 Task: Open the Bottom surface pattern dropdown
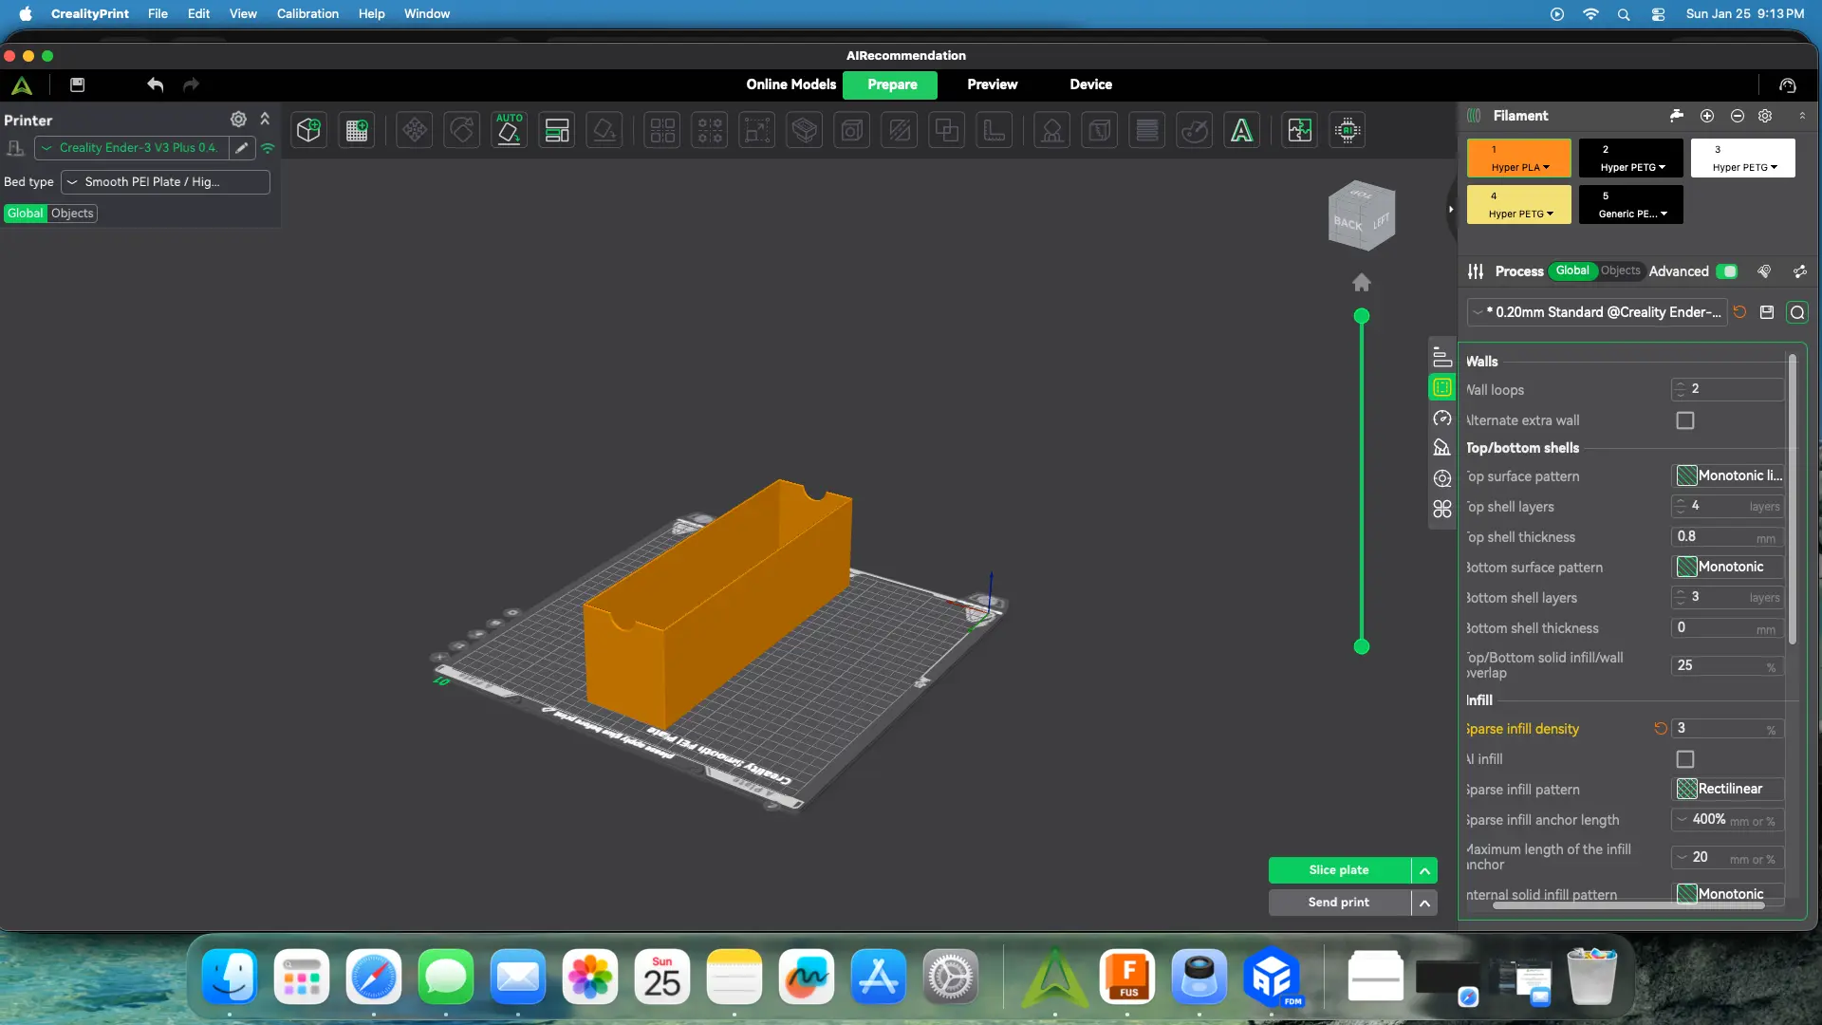point(1727,567)
